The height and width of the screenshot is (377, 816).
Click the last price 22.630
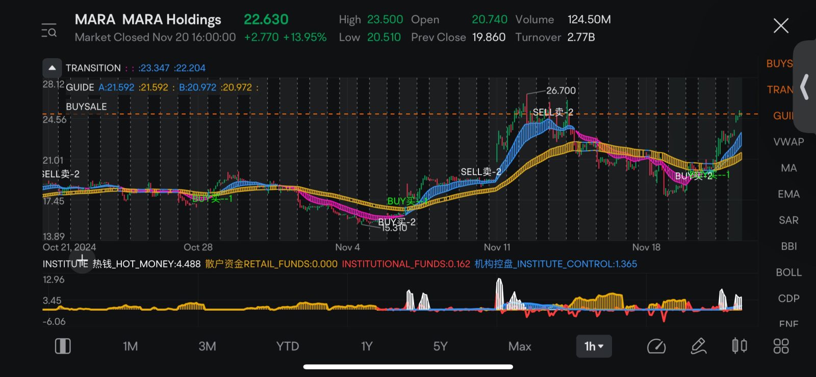pyautogui.click(x=266, y=19)
